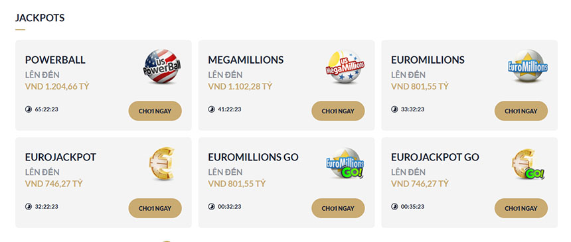The image size is (571, 242).
Task: Click the Eurojackpot GO! coin logo
Action: (528, 164)
